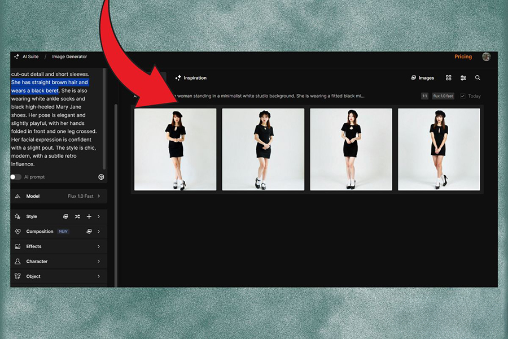
Task: Open the third generated image thumbnail
Action: (351, 150)
